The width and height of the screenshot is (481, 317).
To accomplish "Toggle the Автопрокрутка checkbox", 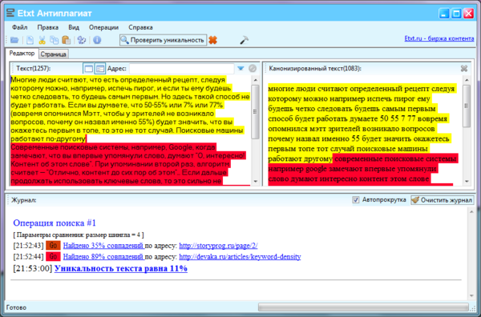I will 355,199.
